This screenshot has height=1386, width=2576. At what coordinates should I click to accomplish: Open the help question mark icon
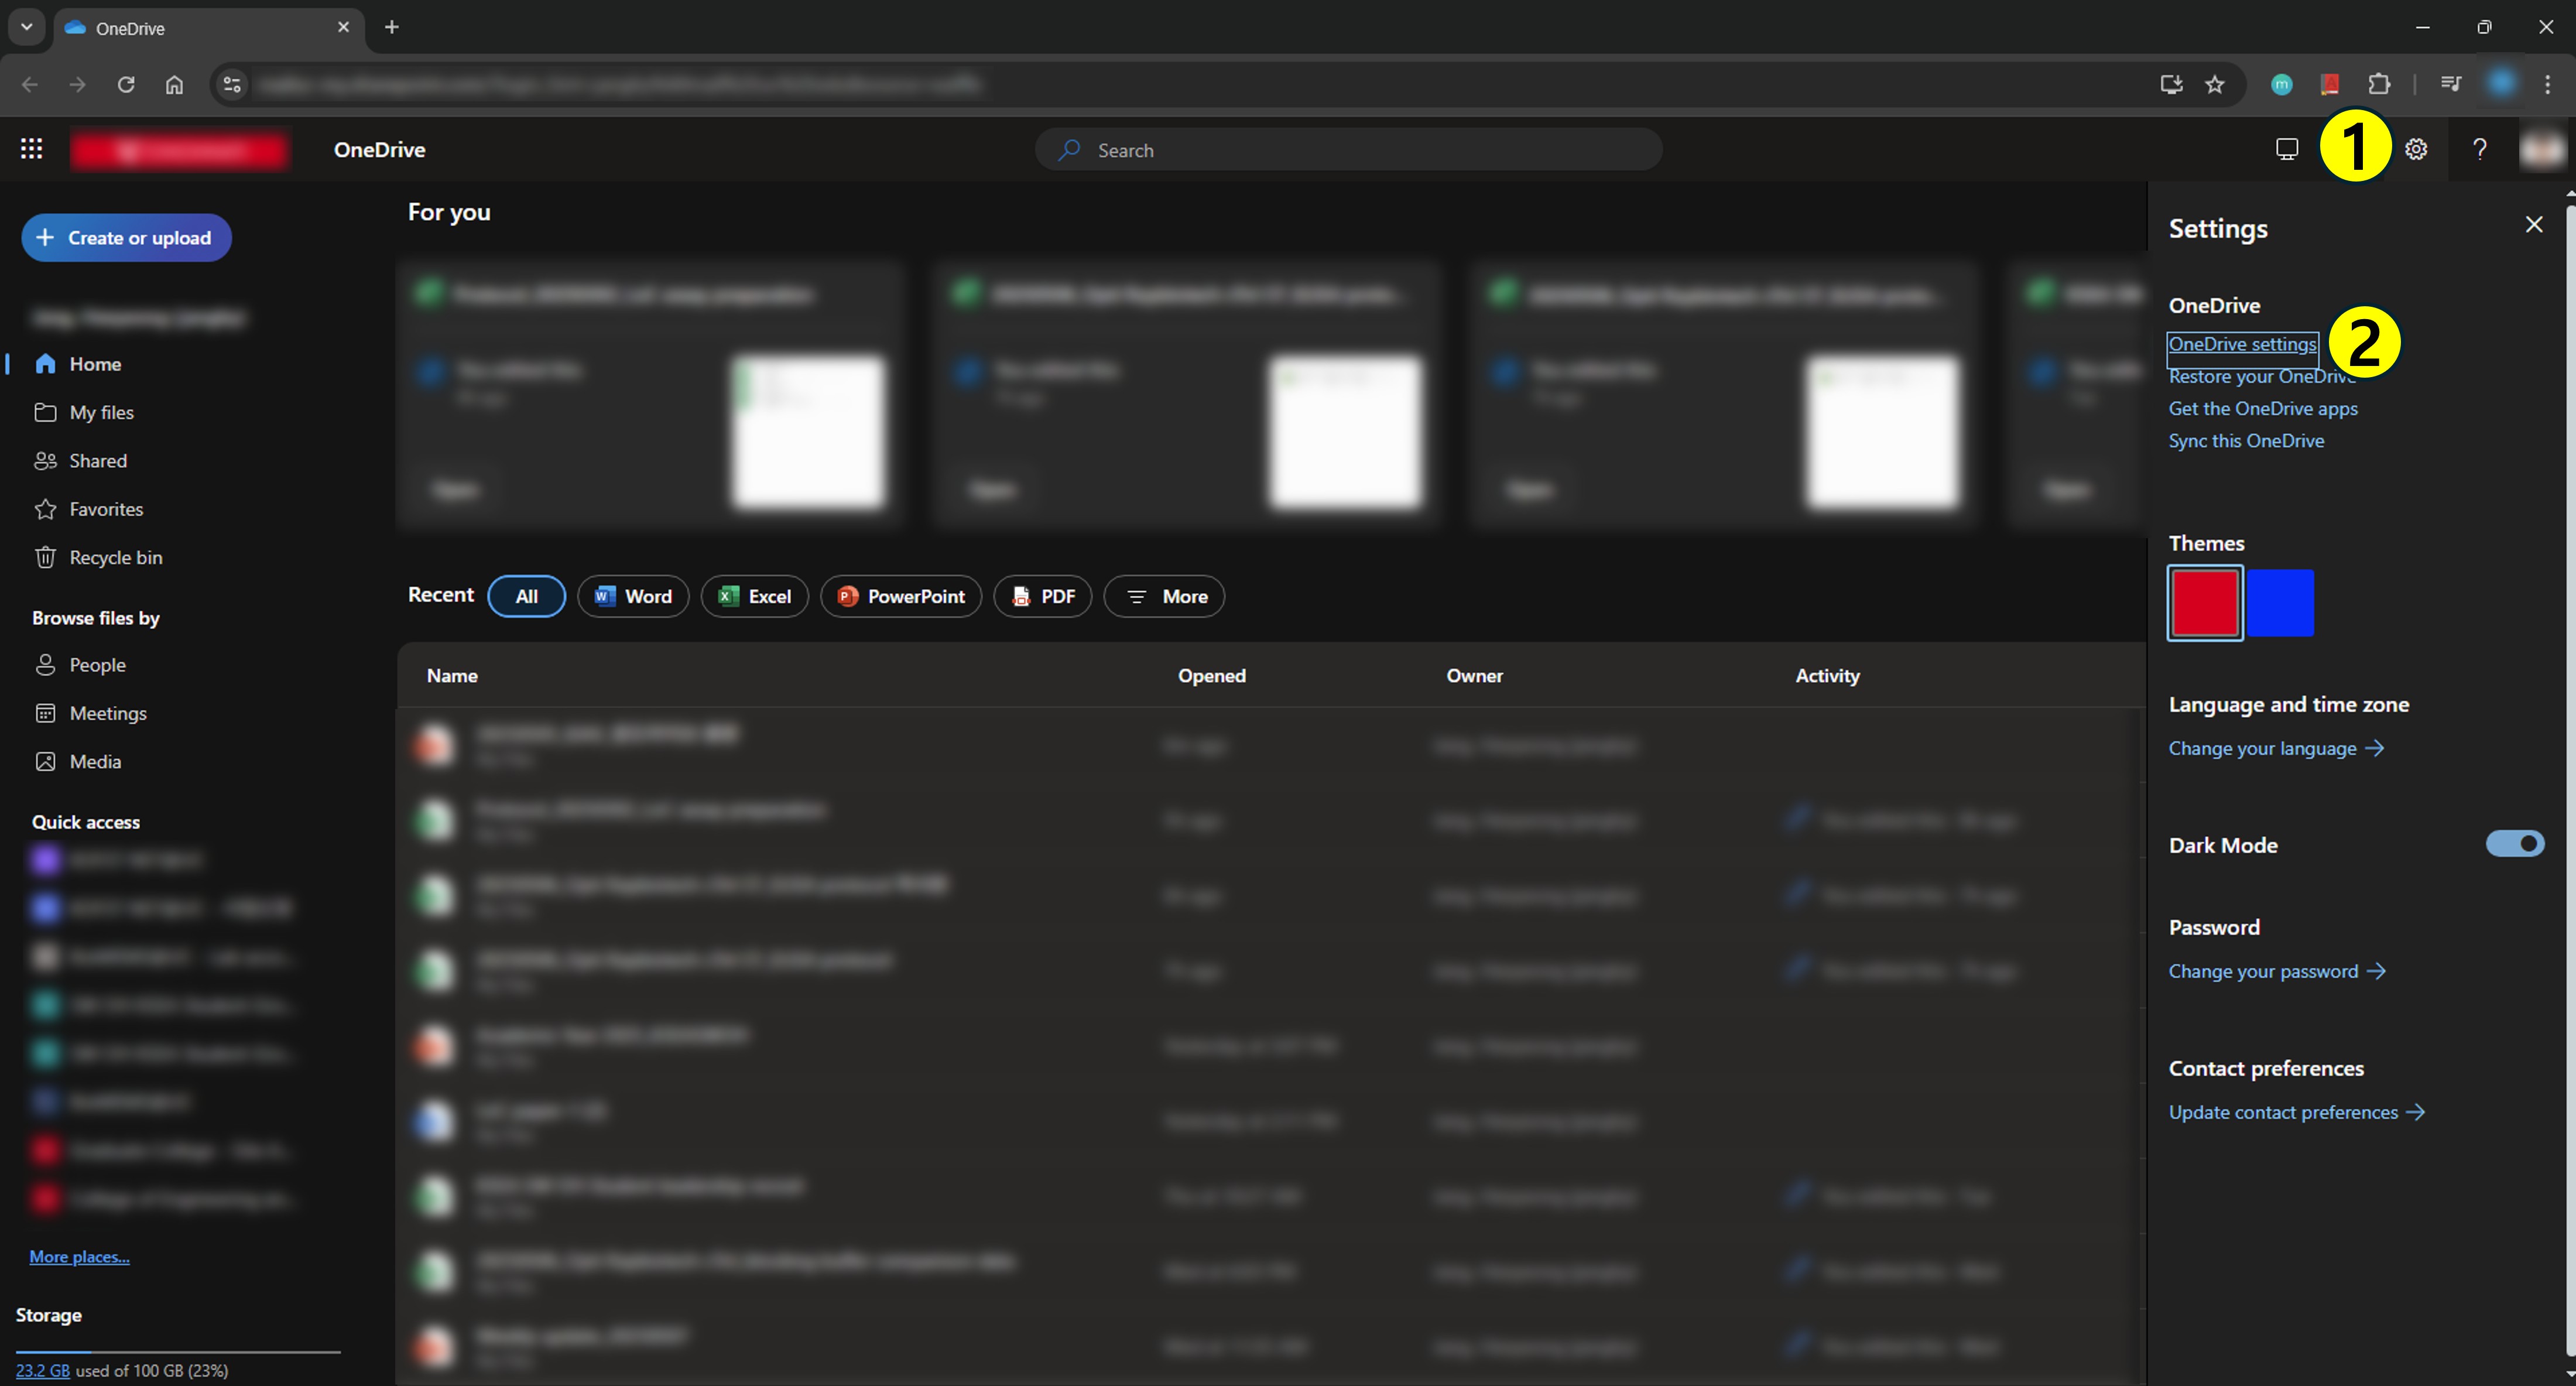(2479, 149)
